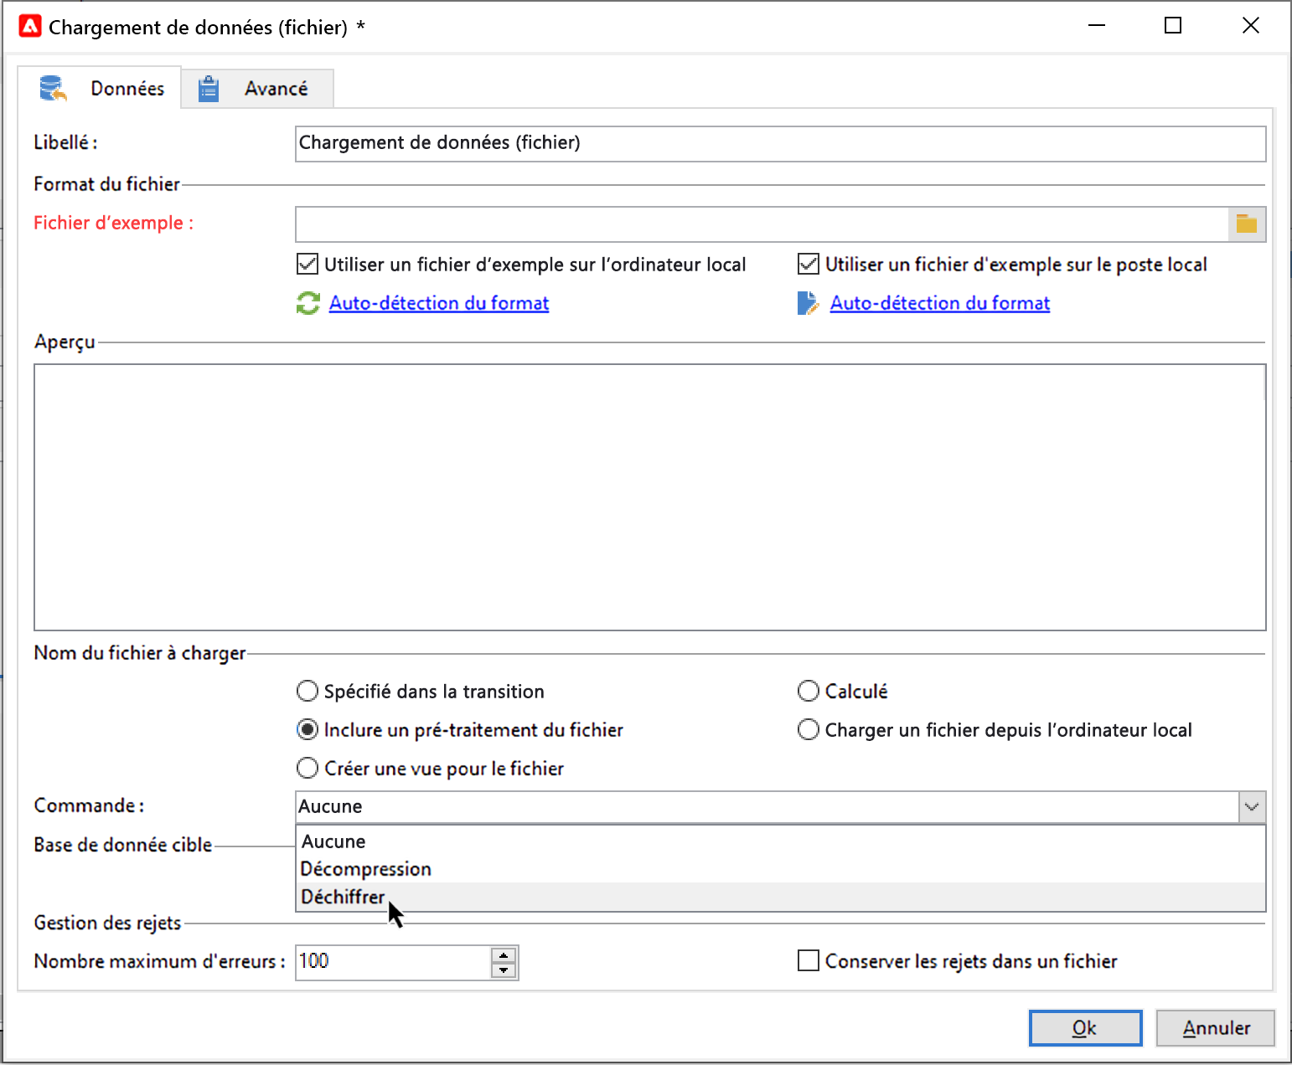Decrease maximum errors with down arrow

pos(504,970)
